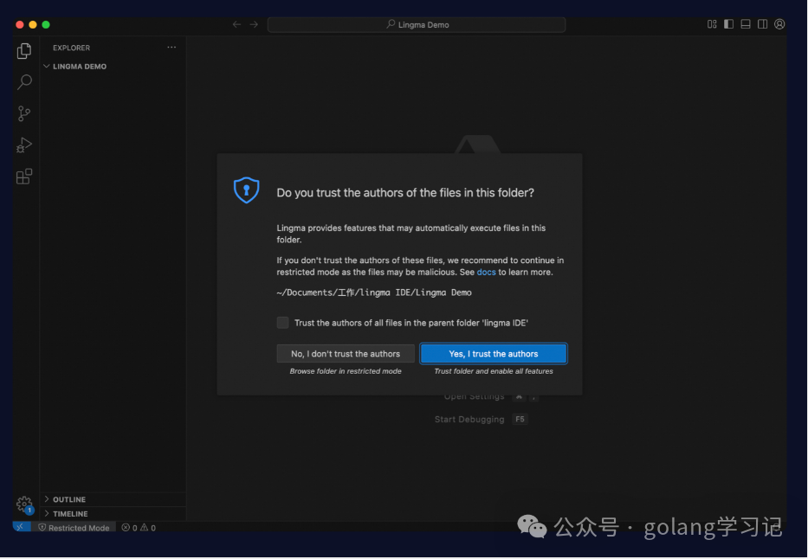This screenshot has height=559, width=808.
Task: Open the Customize Layout icon
Action: click(712, 24)
